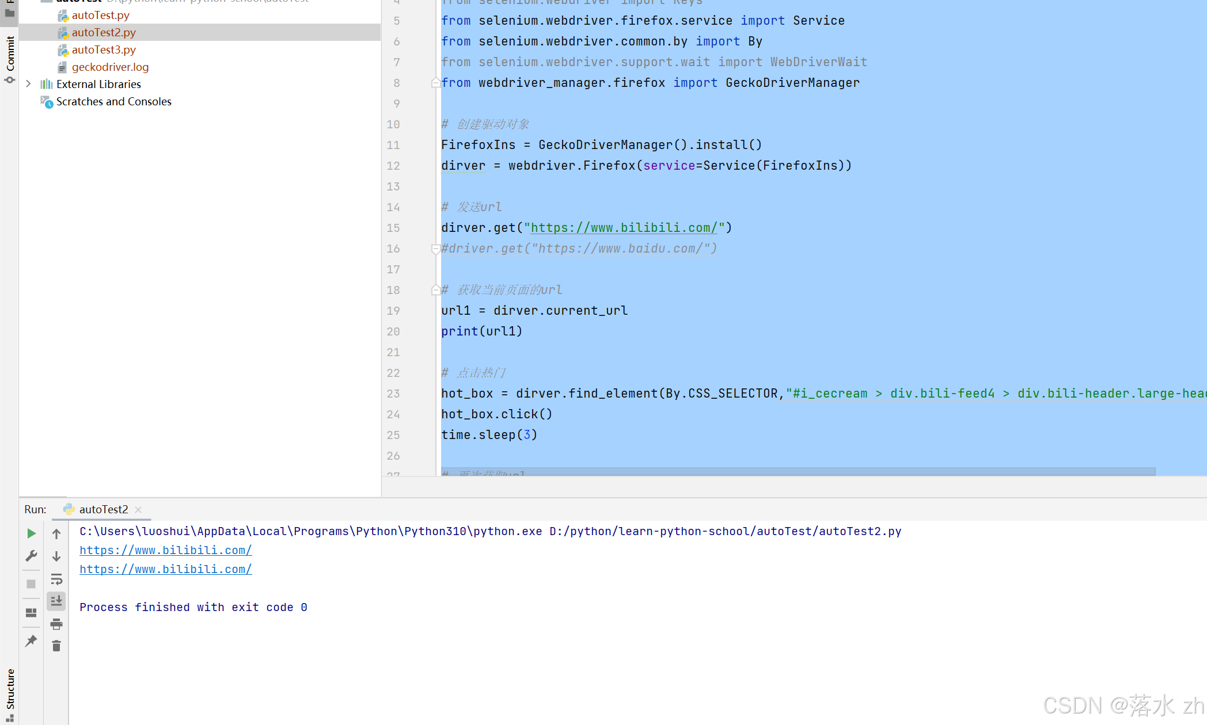This screenshot has width=1207, height=725.
Task: Click the Scroll up output icon
Action: coord(55,534)
